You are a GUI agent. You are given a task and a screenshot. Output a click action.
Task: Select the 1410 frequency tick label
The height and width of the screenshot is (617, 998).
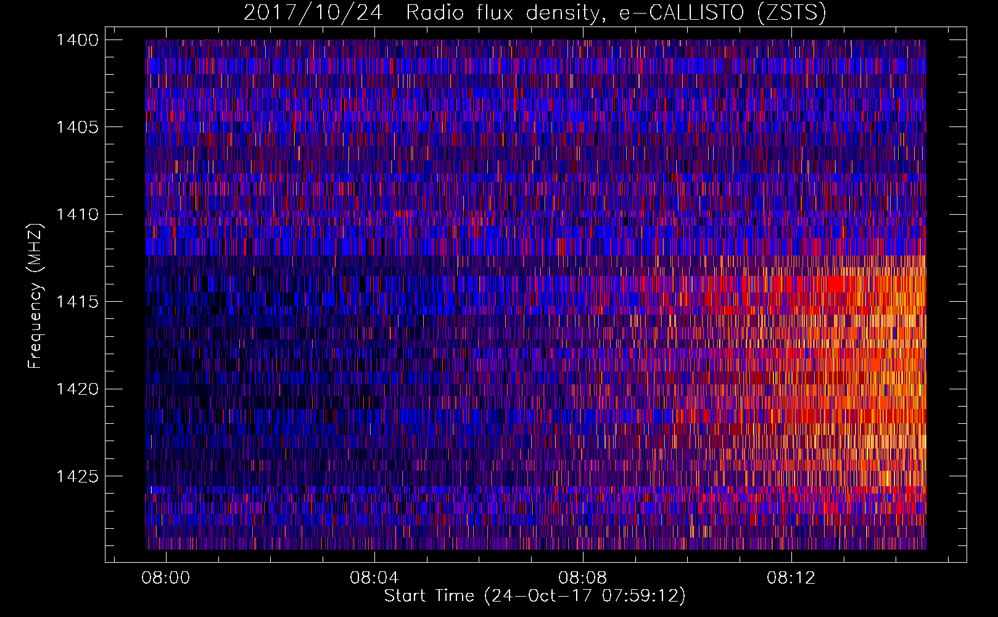point(77,215)
